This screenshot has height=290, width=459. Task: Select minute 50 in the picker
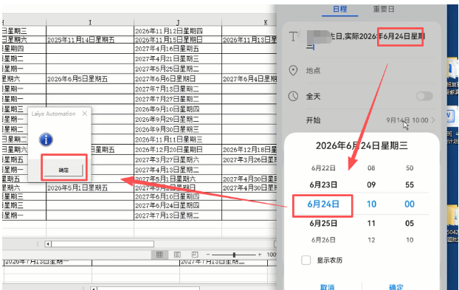[410, 168]
